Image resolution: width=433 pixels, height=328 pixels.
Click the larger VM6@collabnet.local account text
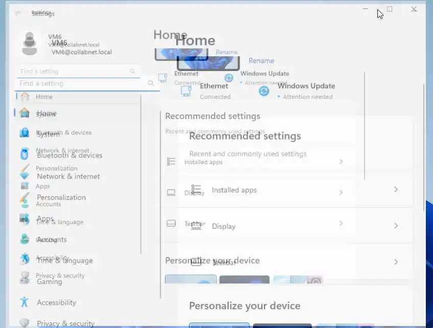click(x=82, y=52)
